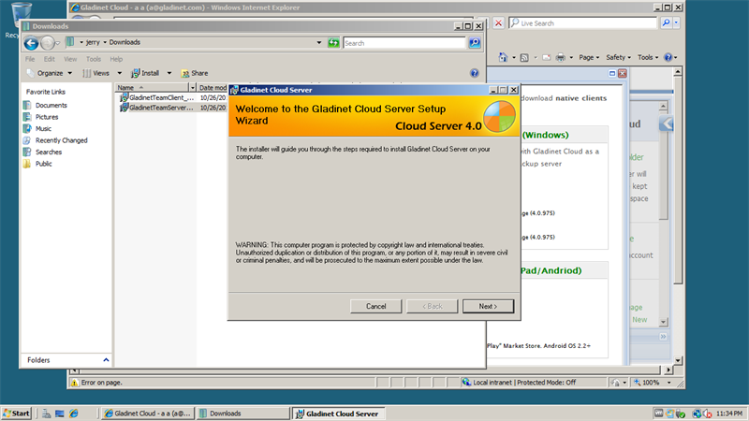Viewport: 749px width, 421px height.
Task: Open Internet Explorer Tools menu
Action: [x=648, y=57]
